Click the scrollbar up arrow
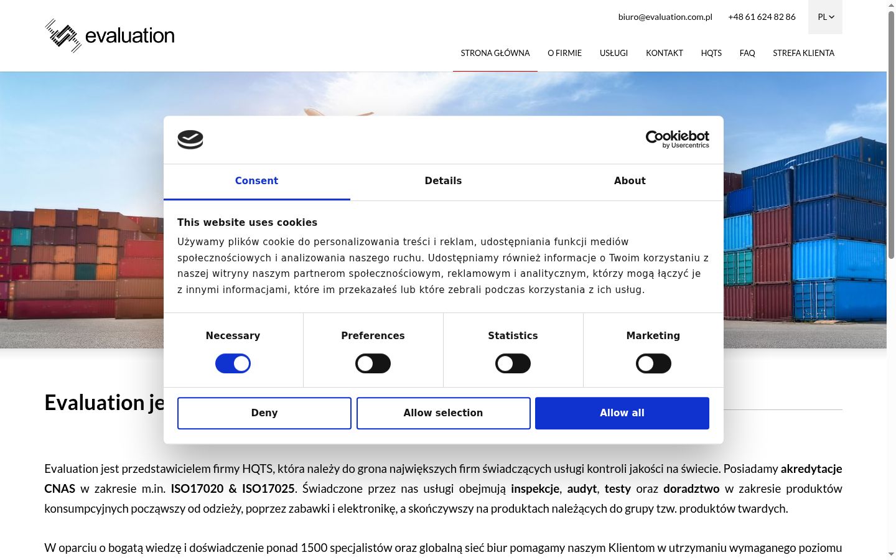The image size is (896, 560). pos(891,4)
